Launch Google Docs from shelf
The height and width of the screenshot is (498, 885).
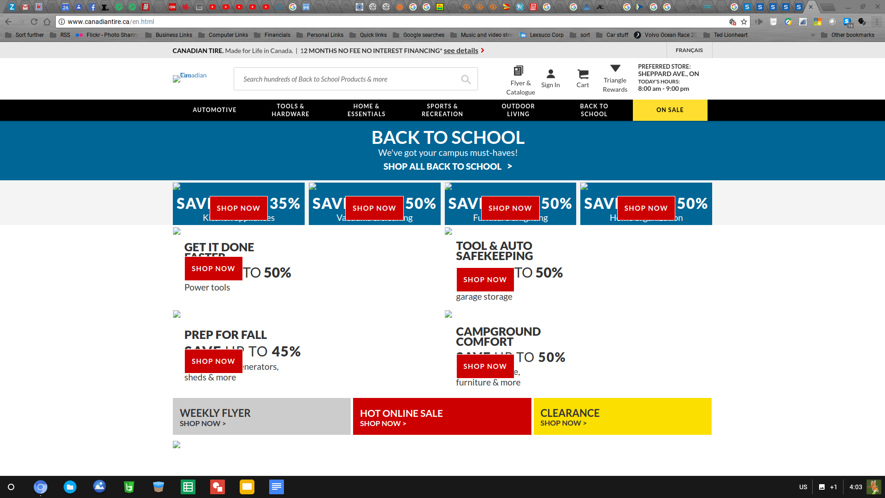click(x=277, y=487)
